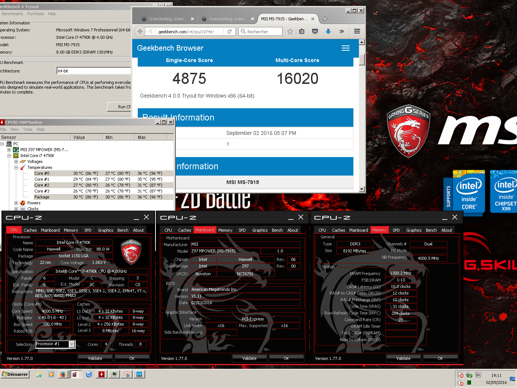Open SPD tab in Mainboard CPU-Z window
517x388 pixels.
[x=242, y=230]
